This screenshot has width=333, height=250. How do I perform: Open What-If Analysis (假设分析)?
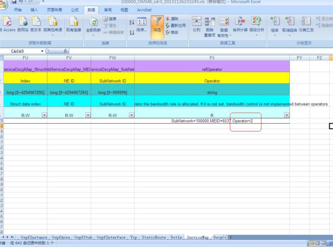(256, 25)
